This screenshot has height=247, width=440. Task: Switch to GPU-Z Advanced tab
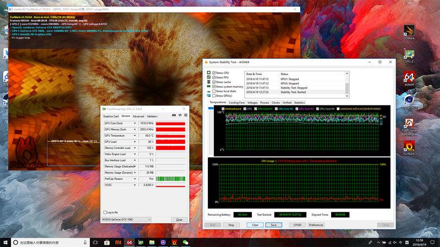[139, 116]
